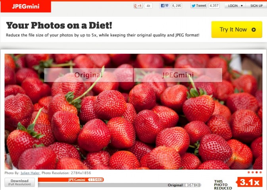This screenshot has height=190, width=267.
Task: Click the Twitter Tweet button
Action: pyautogui.click(x=199, y=6)
